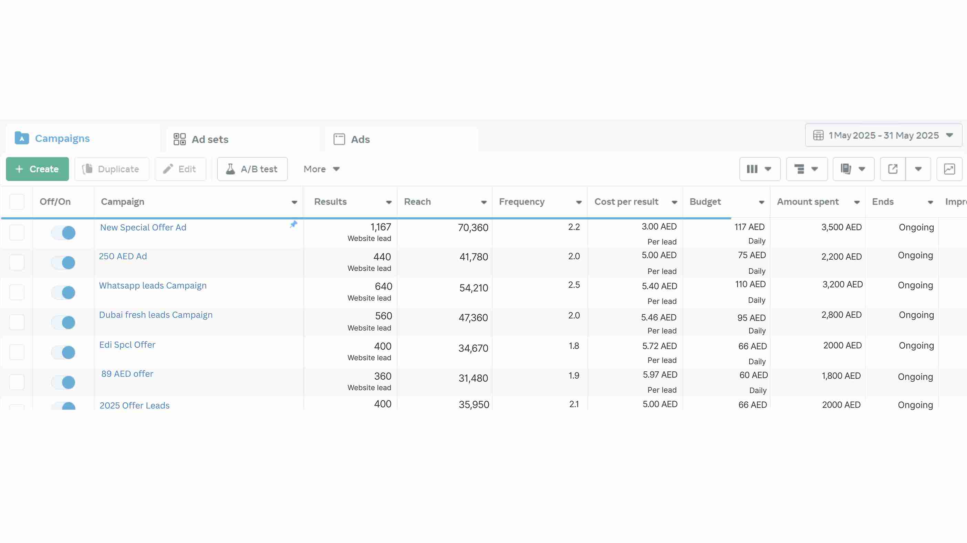Toggle off Dubai fresh leads Campaign
The width and height of the screenshot is (967, 543).
click(x=63, y=322)
